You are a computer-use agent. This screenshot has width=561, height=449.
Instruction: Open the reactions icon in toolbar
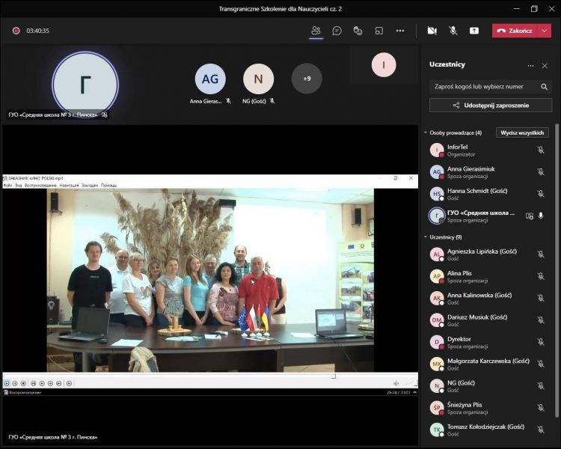pyautogui.click(x=358, y=31)
